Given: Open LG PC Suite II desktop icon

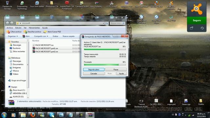Looking at the screenshot, I should (x=112, y=4).
